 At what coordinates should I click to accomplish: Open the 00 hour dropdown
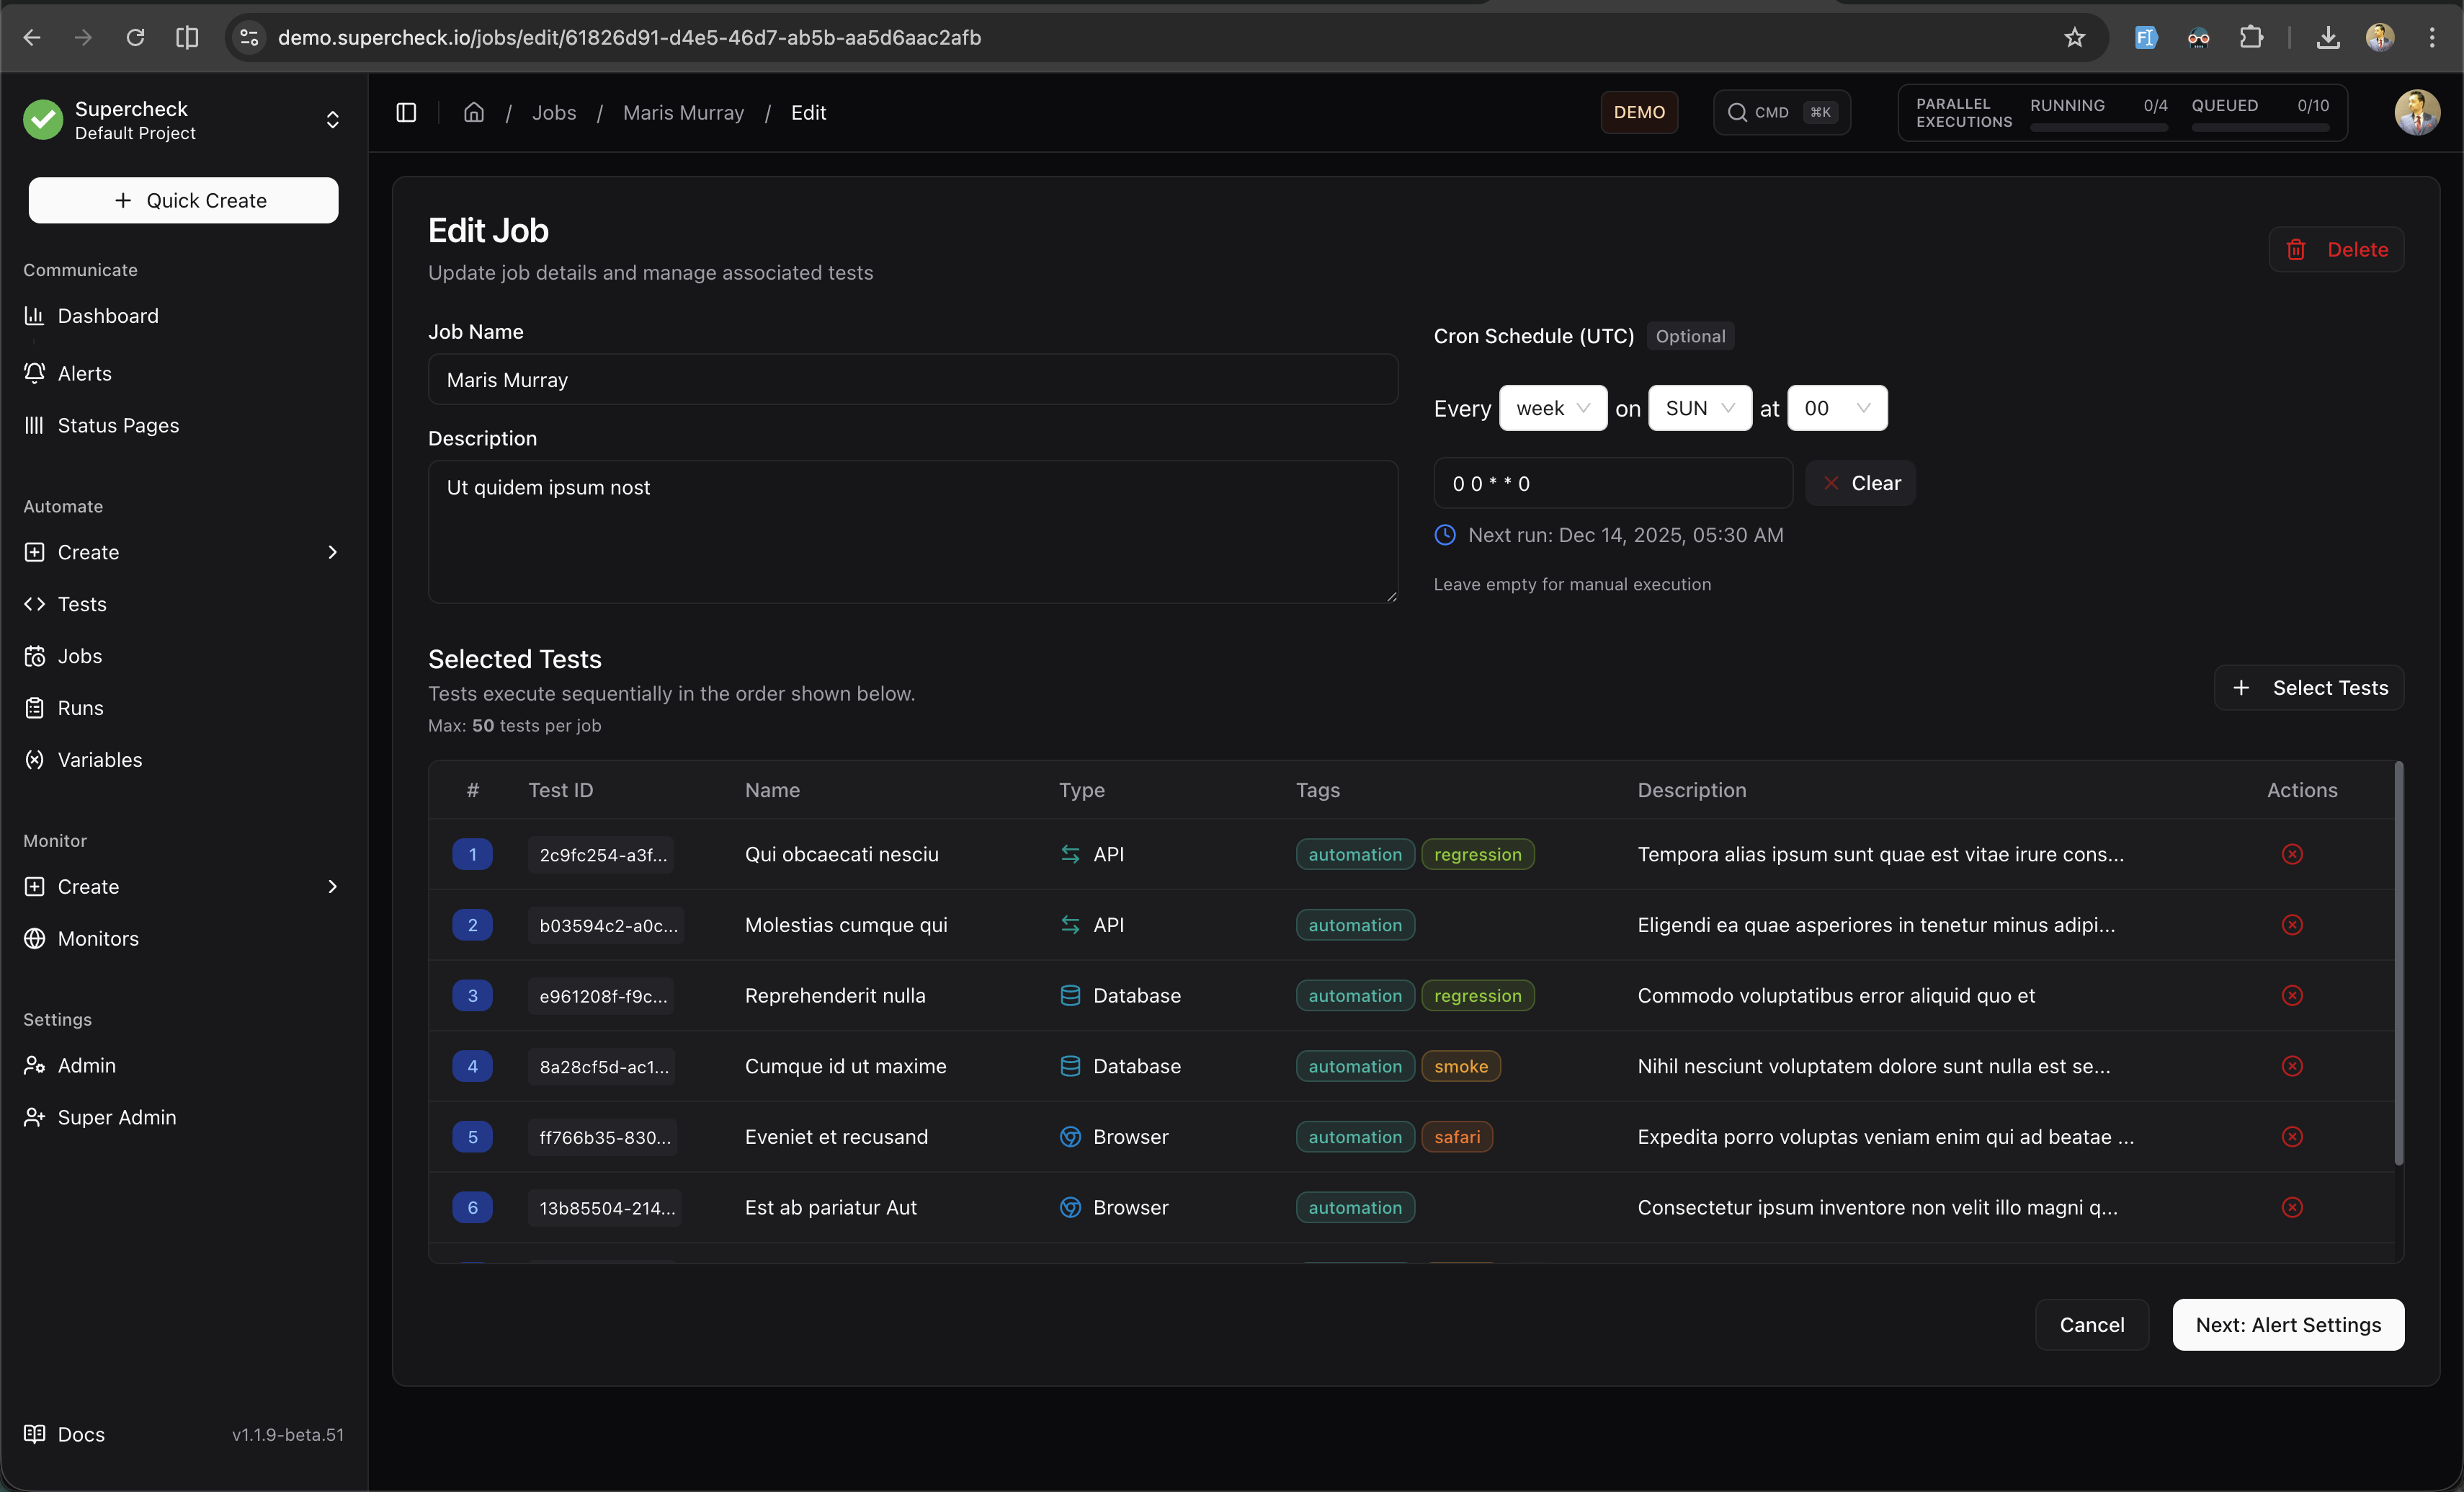[x=1836, y=408]
